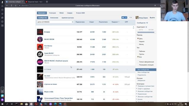Enable the Показывать позицию checkbox
189x106 pixels.
tap(138, 65)
